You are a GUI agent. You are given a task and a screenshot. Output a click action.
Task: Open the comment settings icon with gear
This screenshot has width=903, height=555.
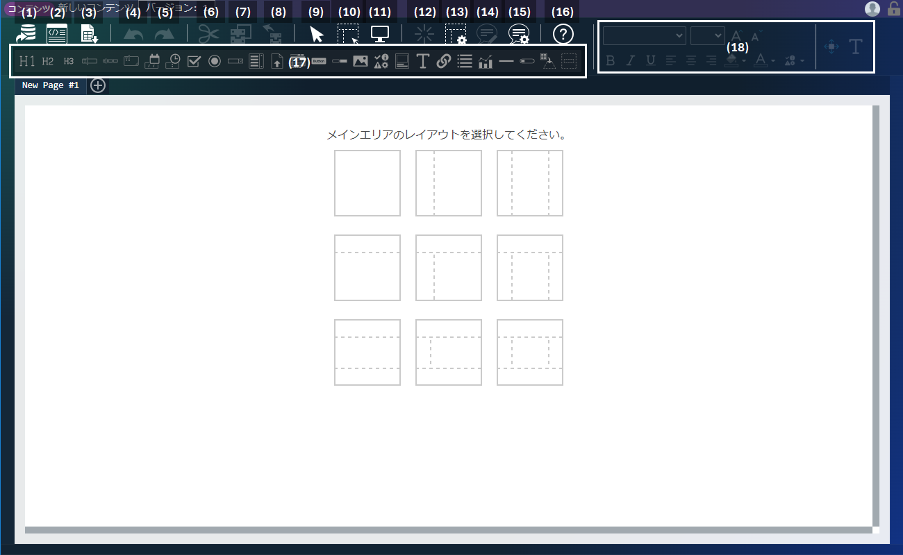pyautogui.click(x=519, y=34)
